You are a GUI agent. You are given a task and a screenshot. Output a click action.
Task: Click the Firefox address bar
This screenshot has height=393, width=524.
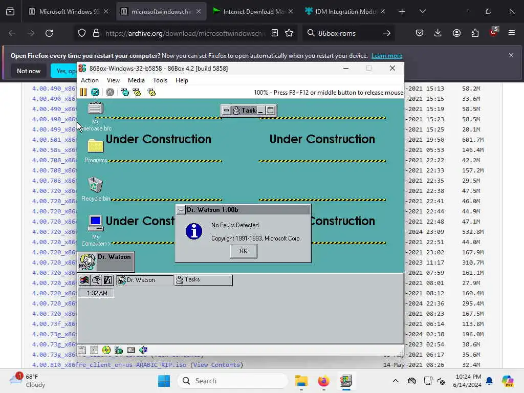185,33
